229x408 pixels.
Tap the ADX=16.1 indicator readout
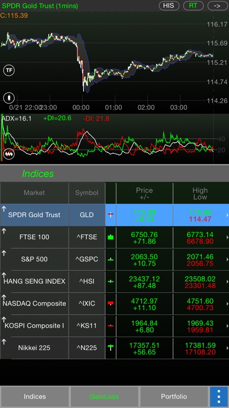click(x=17, y=119)
